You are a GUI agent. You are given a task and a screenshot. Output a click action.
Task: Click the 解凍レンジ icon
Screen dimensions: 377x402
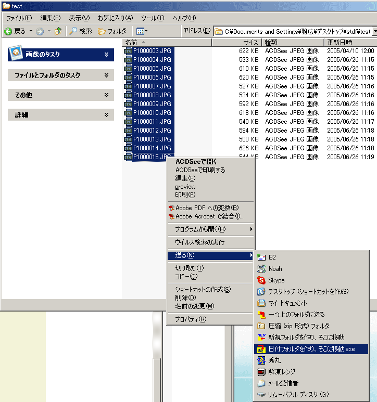tap(261, 372)
